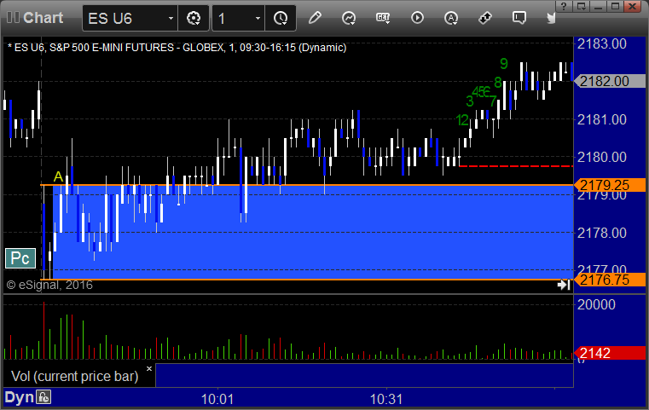Click the red dashed stop line

pos(516,166)
